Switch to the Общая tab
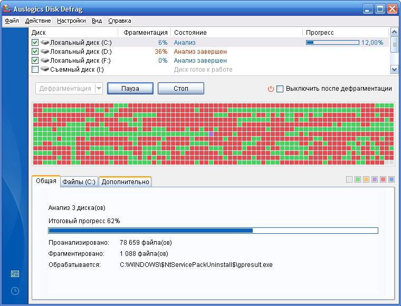The width and height of the screenshot is (401, 306). coord(46,181)
